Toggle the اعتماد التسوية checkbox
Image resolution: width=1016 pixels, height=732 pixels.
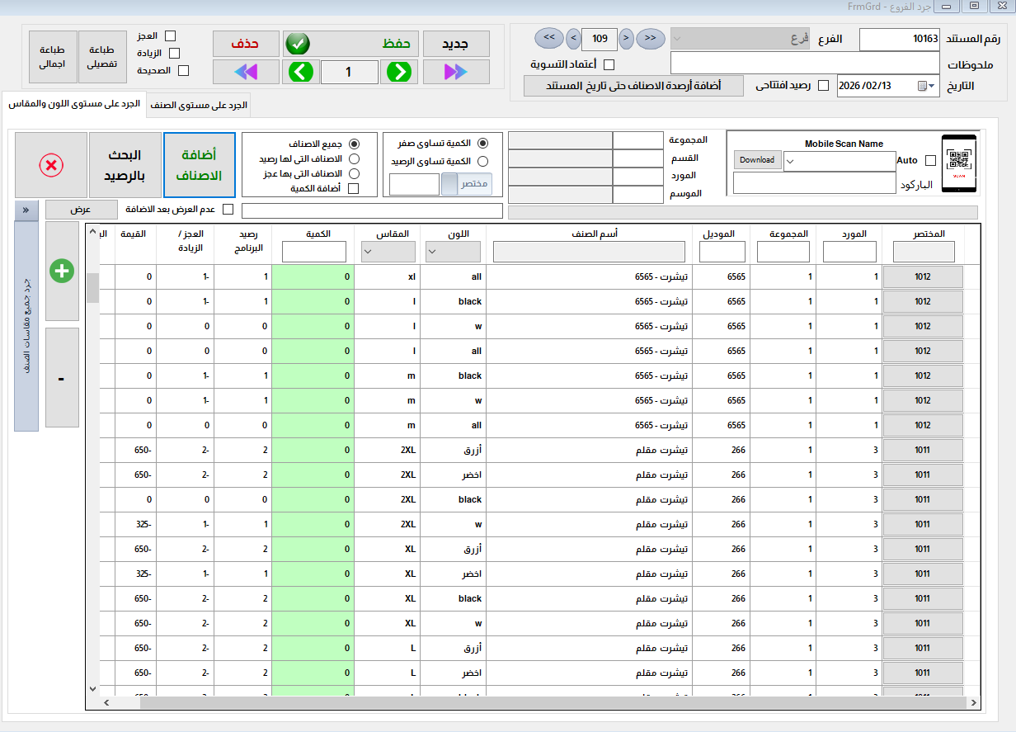click(609, 64)
